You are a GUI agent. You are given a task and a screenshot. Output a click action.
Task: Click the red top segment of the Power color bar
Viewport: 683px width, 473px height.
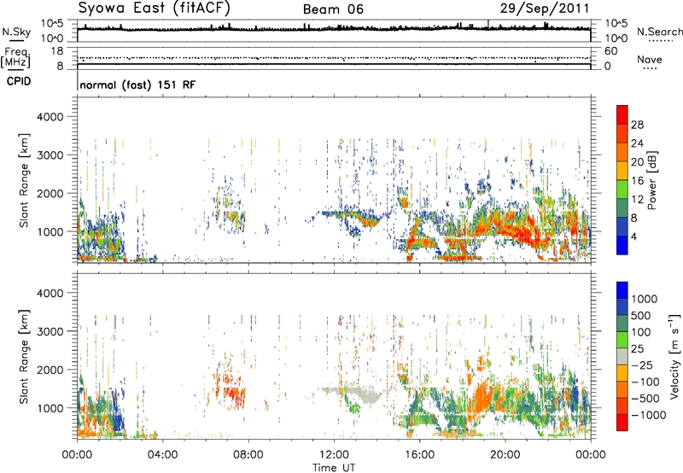click(x=622, y=114)
